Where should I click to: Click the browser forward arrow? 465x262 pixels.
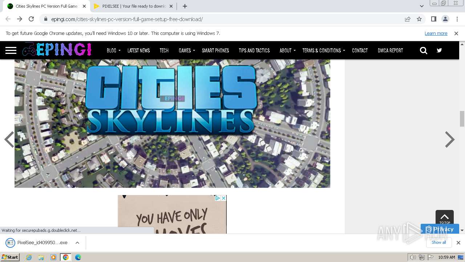coord(20,19)
